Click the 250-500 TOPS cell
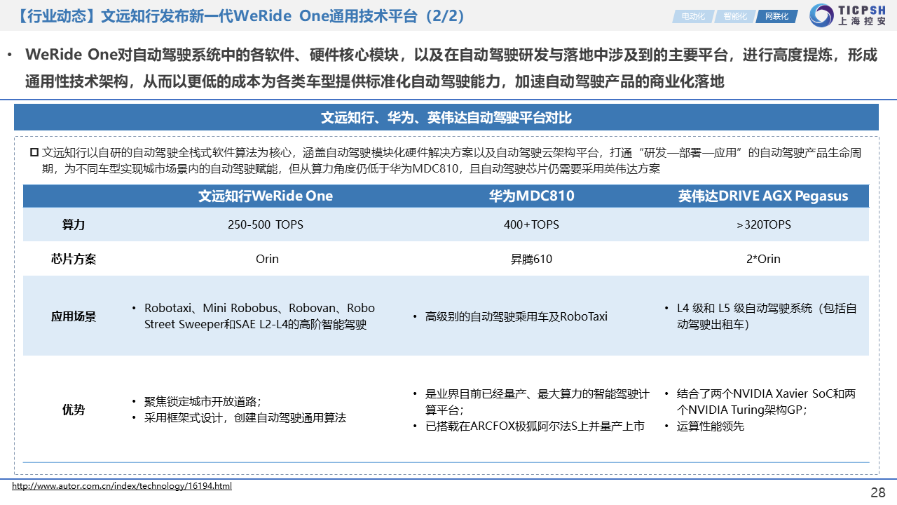The image size is (897, 505). click(x=266, y=224)
